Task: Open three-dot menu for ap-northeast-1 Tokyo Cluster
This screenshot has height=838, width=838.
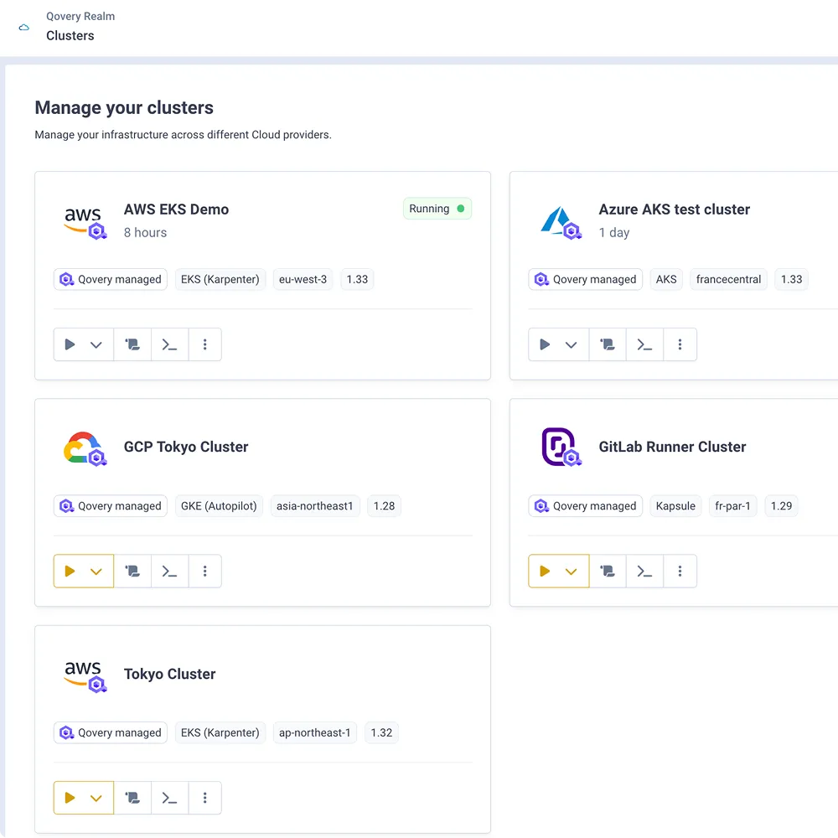Action: 204,798
